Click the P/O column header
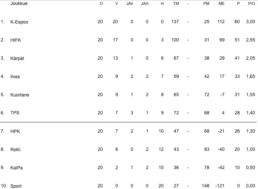258x189 pixels. [x=251, y=4]
